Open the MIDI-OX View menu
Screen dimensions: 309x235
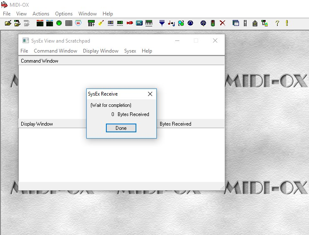click(21, 14)
